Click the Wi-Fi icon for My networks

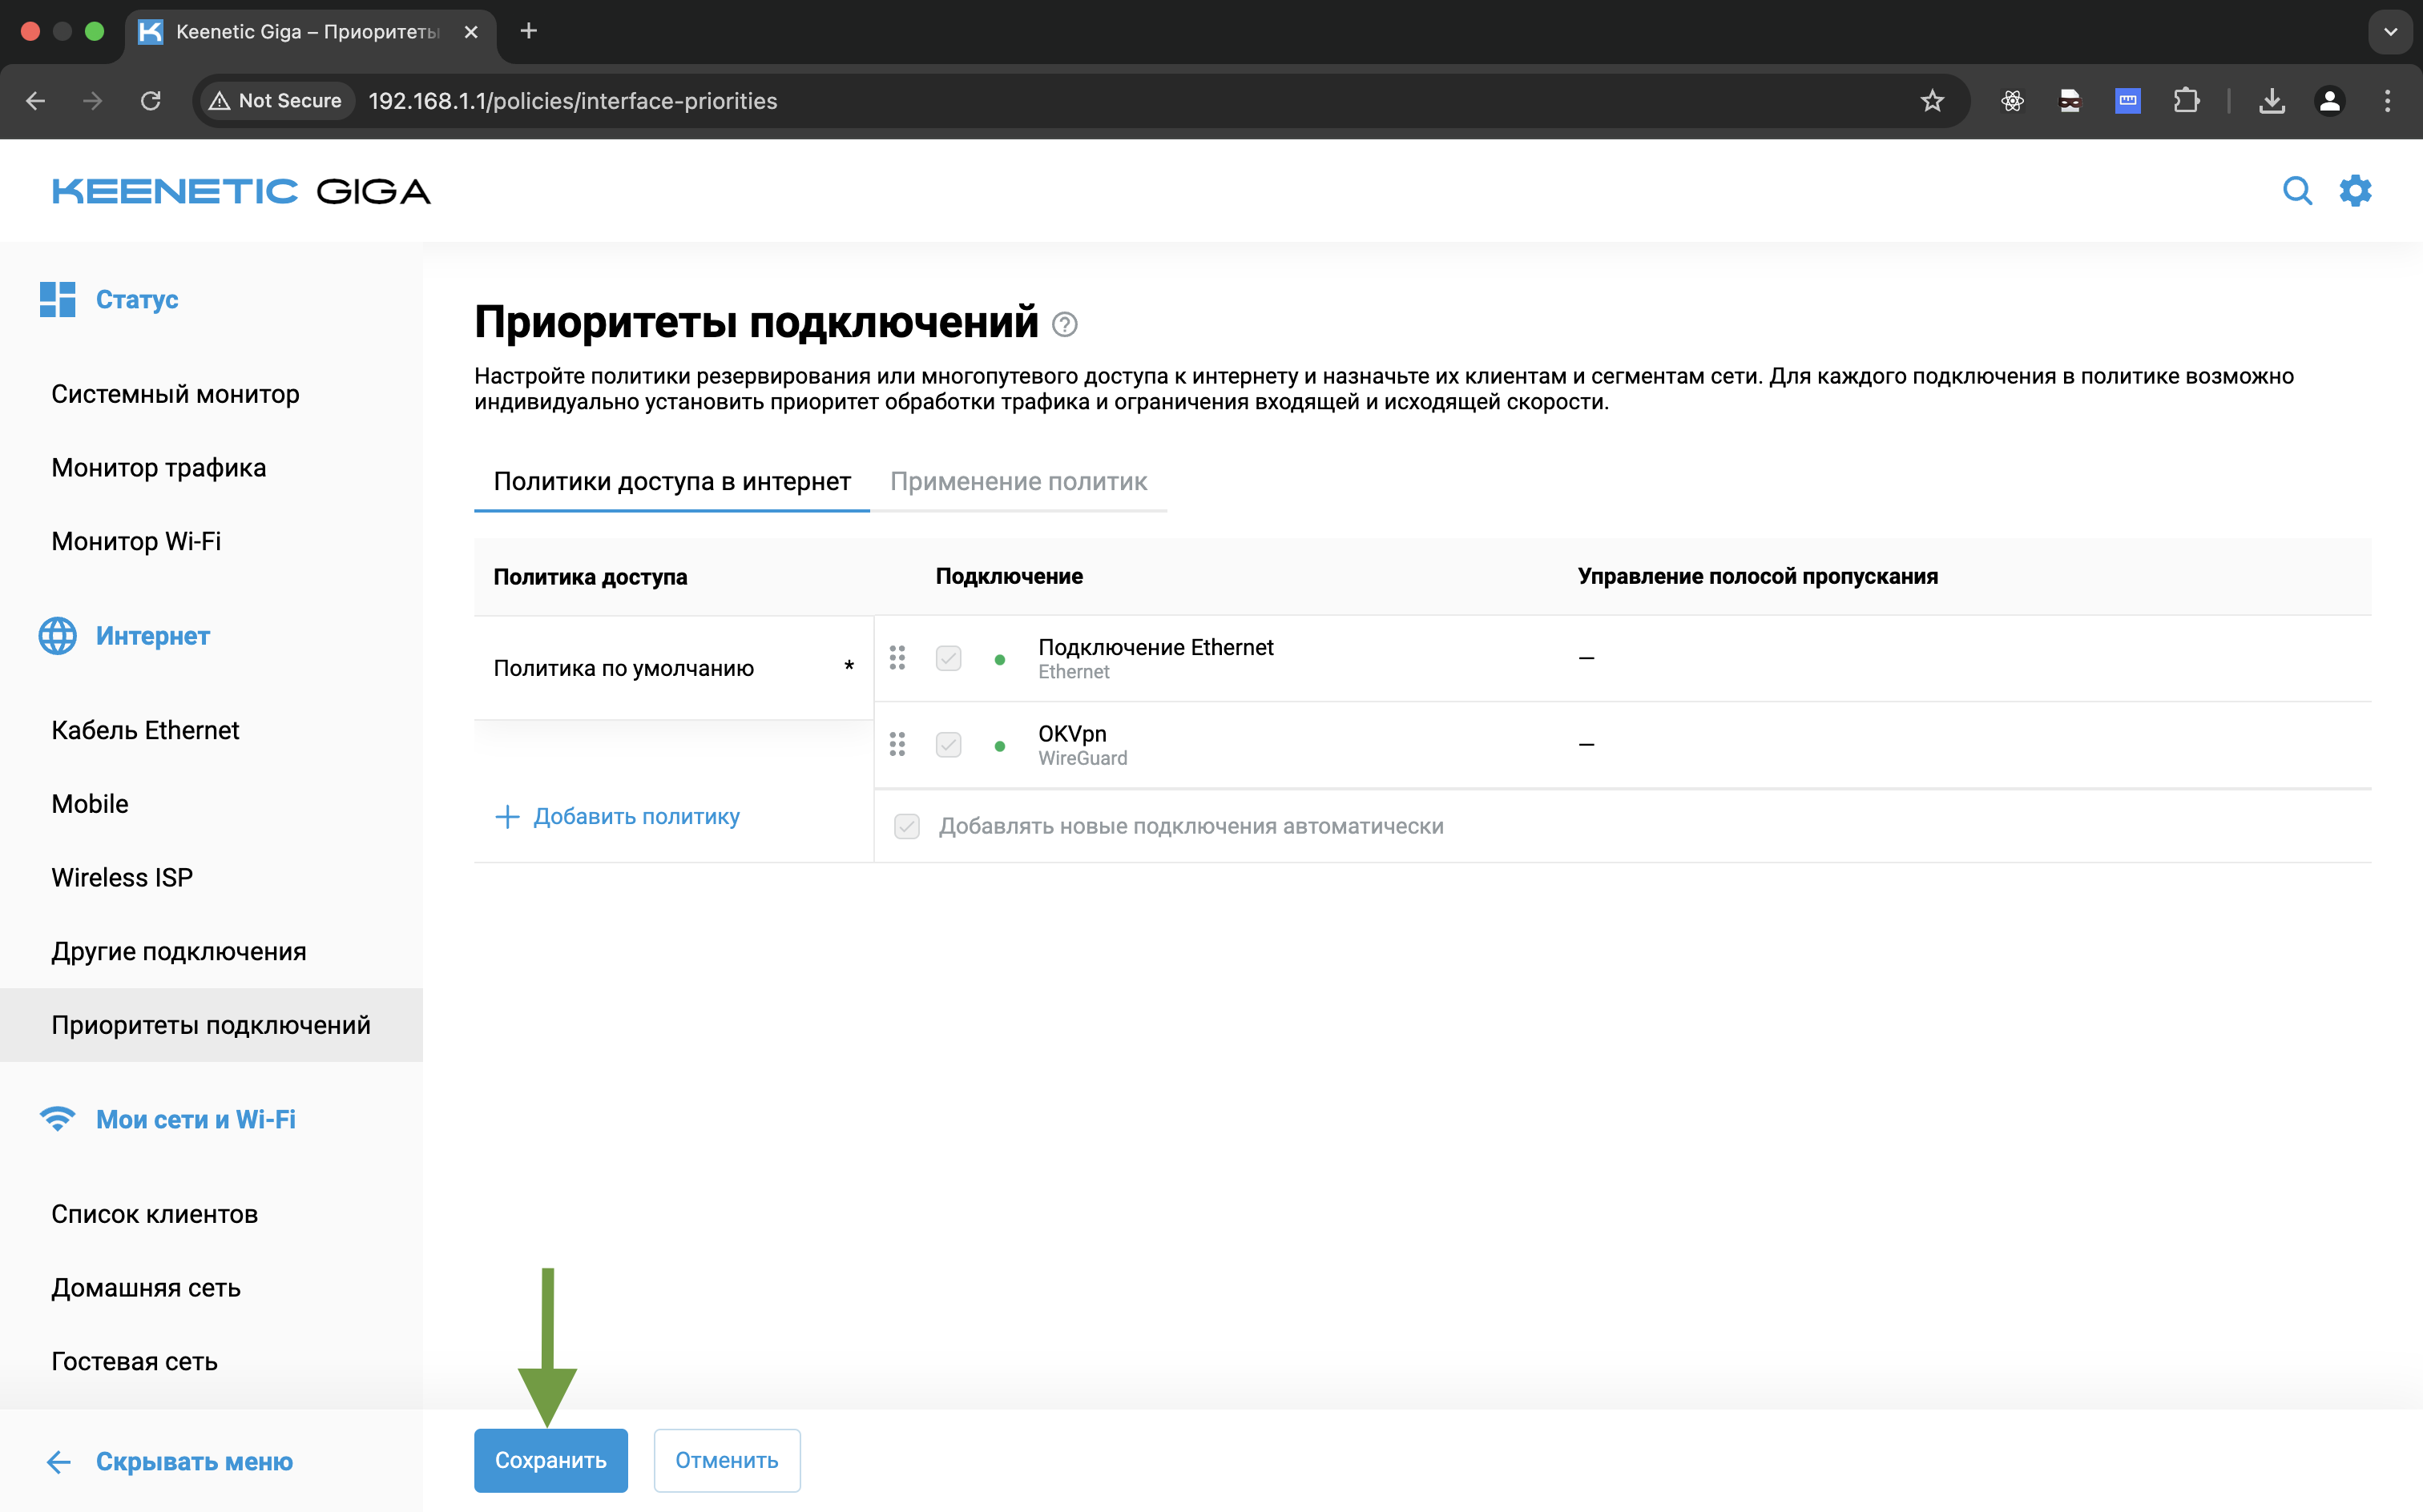point(57,1119)
